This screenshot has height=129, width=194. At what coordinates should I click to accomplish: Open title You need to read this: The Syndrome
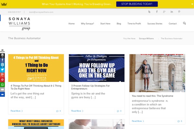[x=152, y=96]
